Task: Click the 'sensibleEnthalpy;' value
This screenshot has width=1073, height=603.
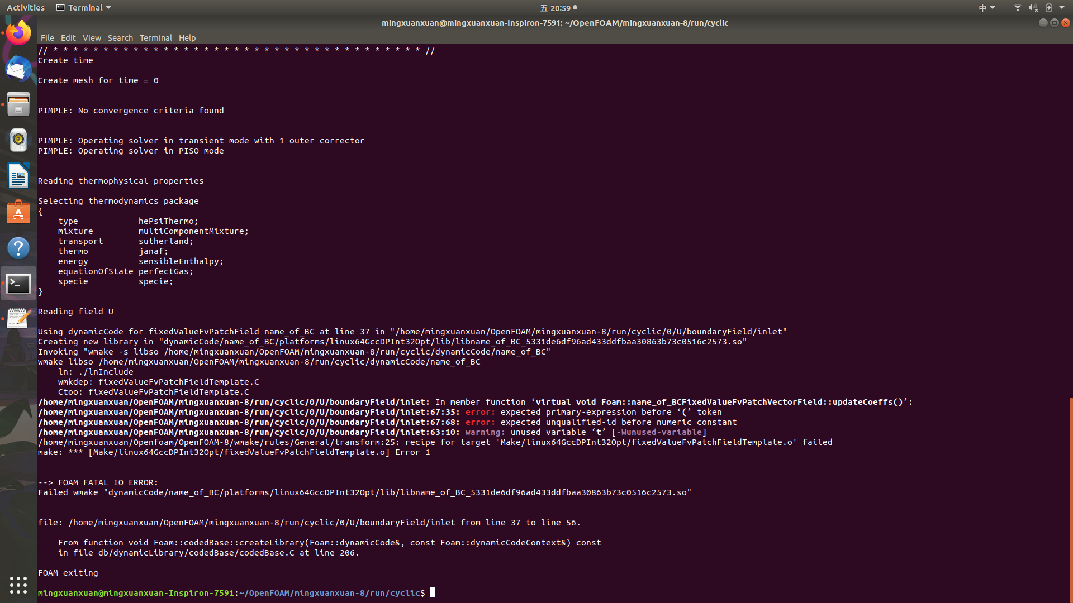Action: tap(181, 261)
